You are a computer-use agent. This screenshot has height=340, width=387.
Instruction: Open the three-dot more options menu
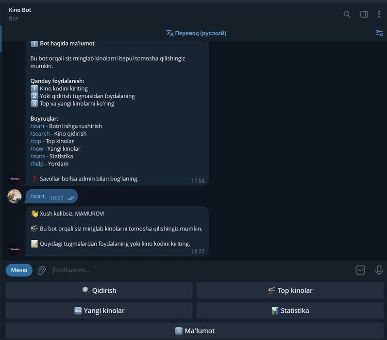379,14
